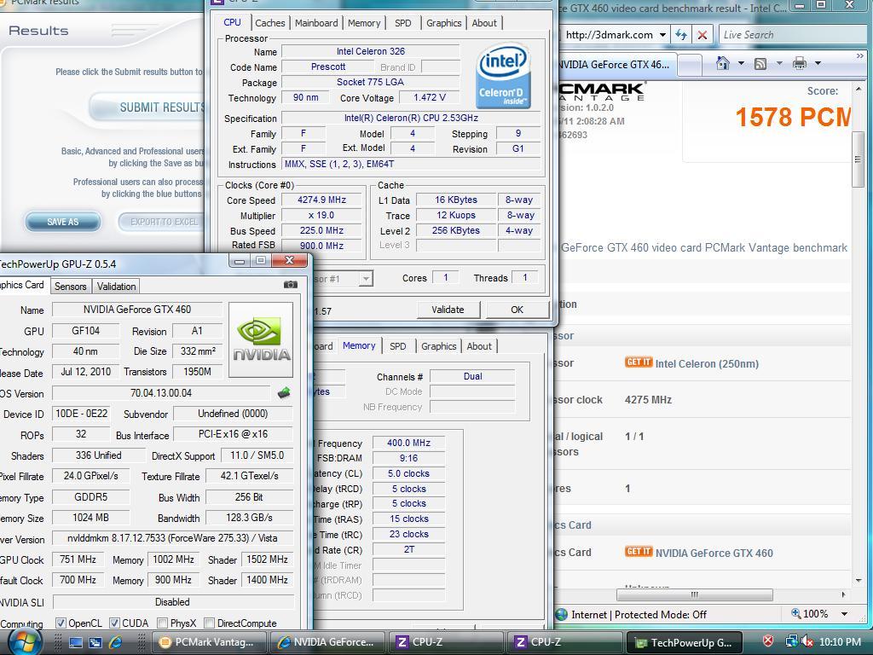Click the network tray icon
Image resolution: width=873 pixels, height=655 pixels.
791,641
